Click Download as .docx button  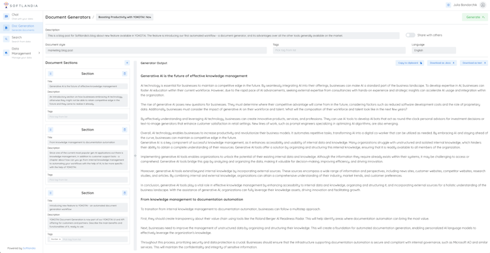point(442,63)
